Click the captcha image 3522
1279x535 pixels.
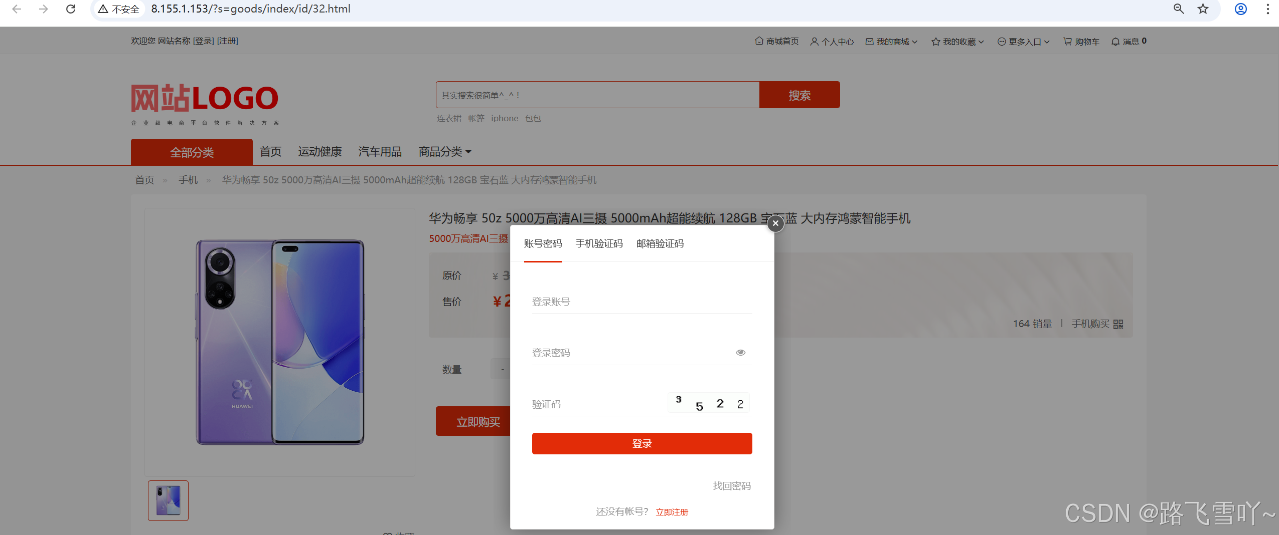click(709, 403)
